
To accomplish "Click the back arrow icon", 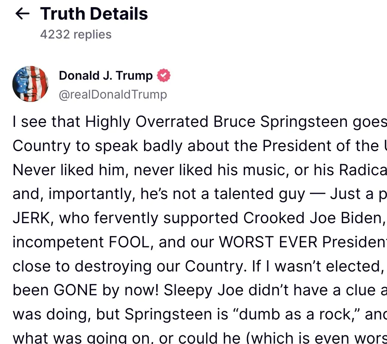I will [22, 14].
